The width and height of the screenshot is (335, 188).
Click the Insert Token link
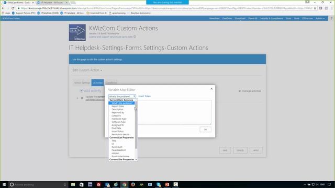tap(144, 96)
